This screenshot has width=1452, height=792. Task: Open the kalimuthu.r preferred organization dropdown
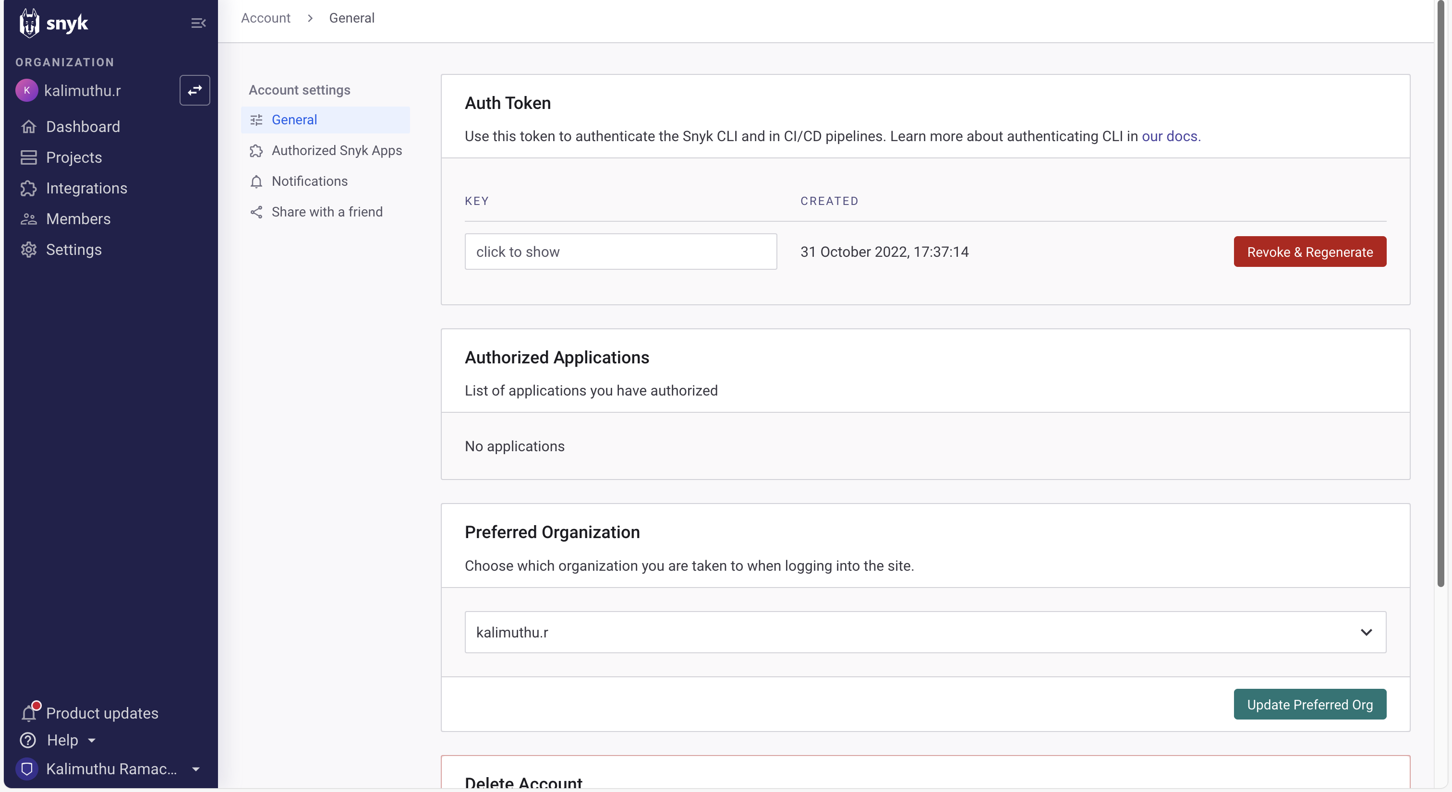(925, 632)
